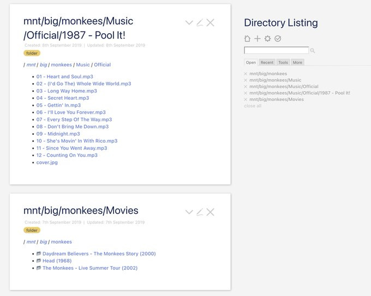Switch to the More tab

click(297, 63)
